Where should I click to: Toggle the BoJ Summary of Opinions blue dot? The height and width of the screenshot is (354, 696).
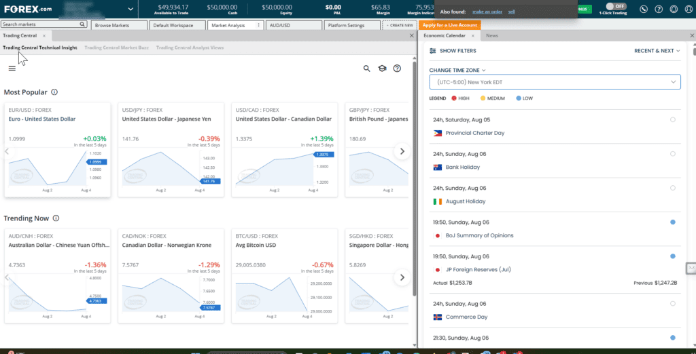tap(672, 222)
